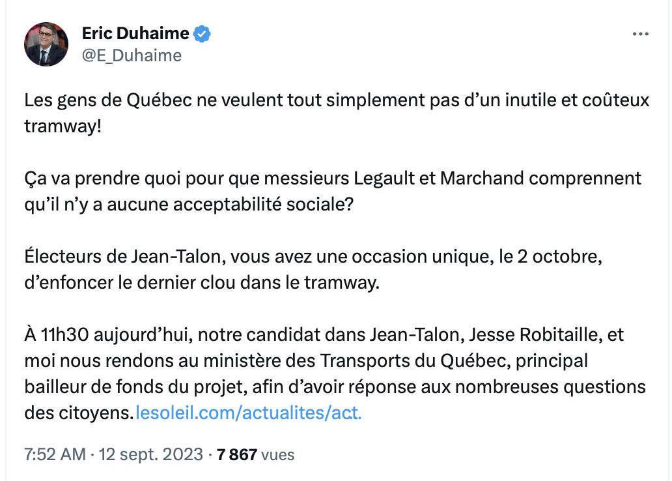Open the tweet's more options menu
The image size is (672, 481).
click(x=640, y=34)
